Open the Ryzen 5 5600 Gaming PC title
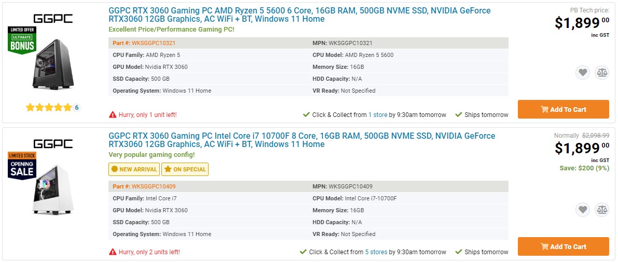The image size is (618, 263). (299, 15)
